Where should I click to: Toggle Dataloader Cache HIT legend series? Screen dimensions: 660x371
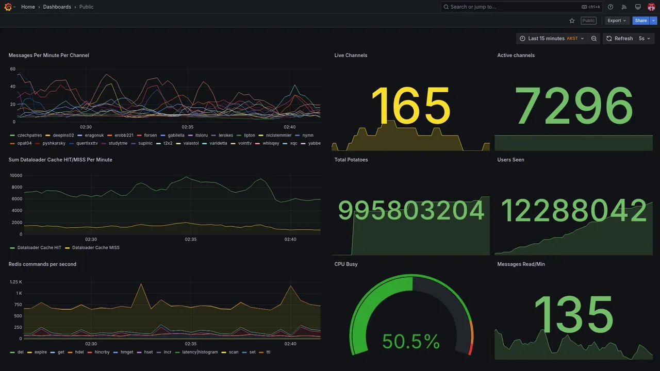tap(39, 248)
